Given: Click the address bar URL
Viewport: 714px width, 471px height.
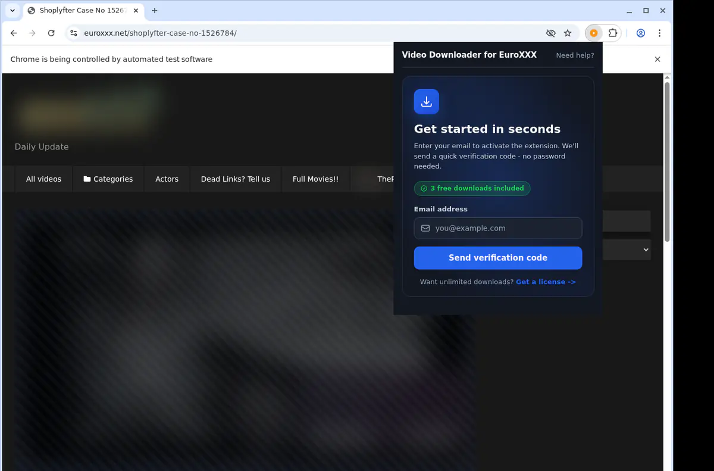Looking at the screenshot, I should [x=160, y=33].
